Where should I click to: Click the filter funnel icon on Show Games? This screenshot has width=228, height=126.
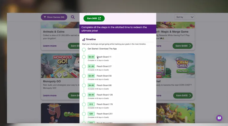45,17
